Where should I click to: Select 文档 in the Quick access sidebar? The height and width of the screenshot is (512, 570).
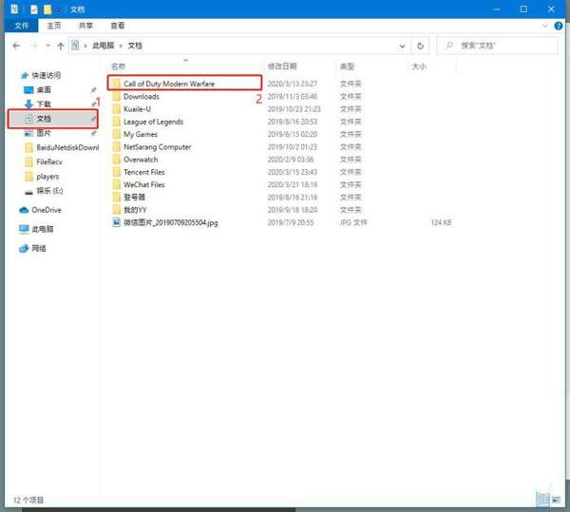52,119
